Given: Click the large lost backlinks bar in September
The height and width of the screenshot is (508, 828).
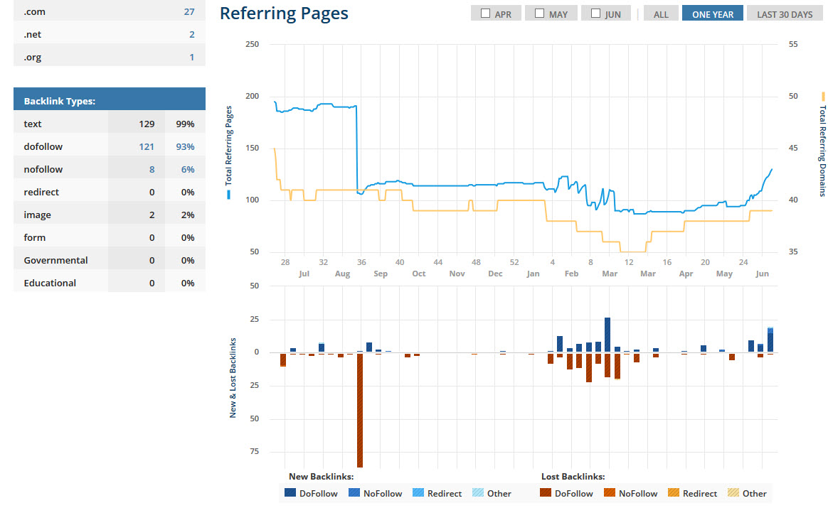Looking at the screenshot, I should [x=360, y=410].
